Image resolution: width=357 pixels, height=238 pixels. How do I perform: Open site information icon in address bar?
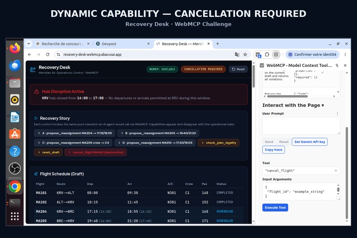[x=58, y=55]
